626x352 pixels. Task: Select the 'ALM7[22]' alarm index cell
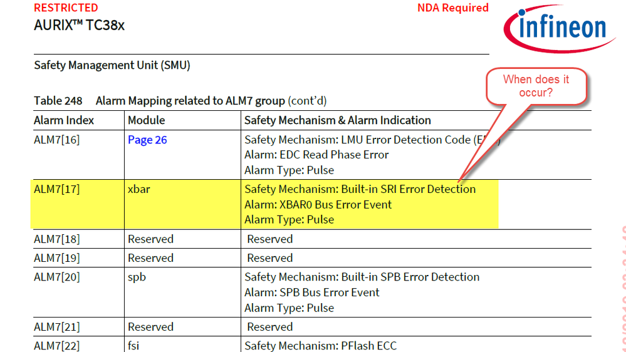56,346
